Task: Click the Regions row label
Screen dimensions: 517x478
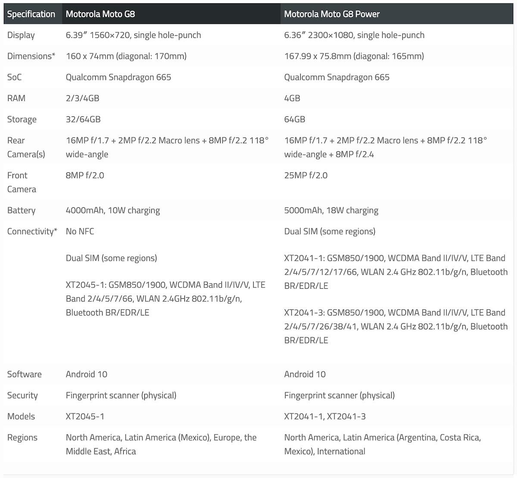Action: (x=22, y=437)
